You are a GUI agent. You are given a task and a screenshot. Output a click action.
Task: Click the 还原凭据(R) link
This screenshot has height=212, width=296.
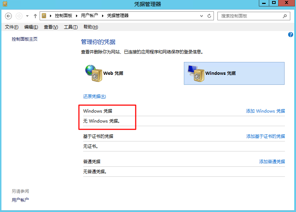[95, 97]
